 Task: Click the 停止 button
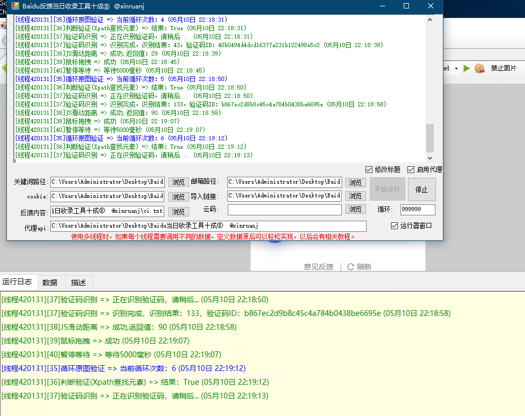click(421, 189)
